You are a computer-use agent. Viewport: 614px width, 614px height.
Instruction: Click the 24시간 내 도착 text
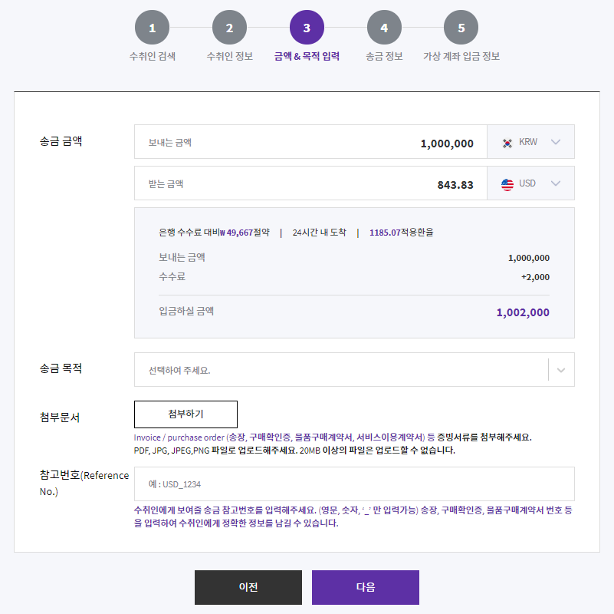[319, 233]
